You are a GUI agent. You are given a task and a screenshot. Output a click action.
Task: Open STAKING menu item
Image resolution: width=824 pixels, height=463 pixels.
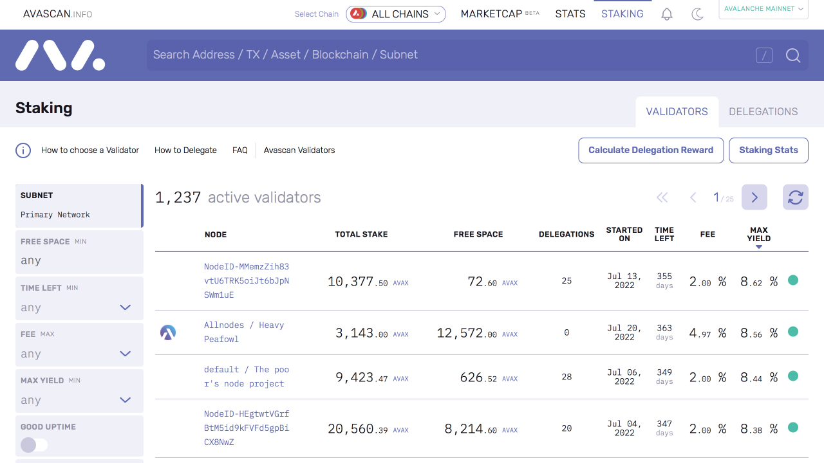tap(623, 14)
